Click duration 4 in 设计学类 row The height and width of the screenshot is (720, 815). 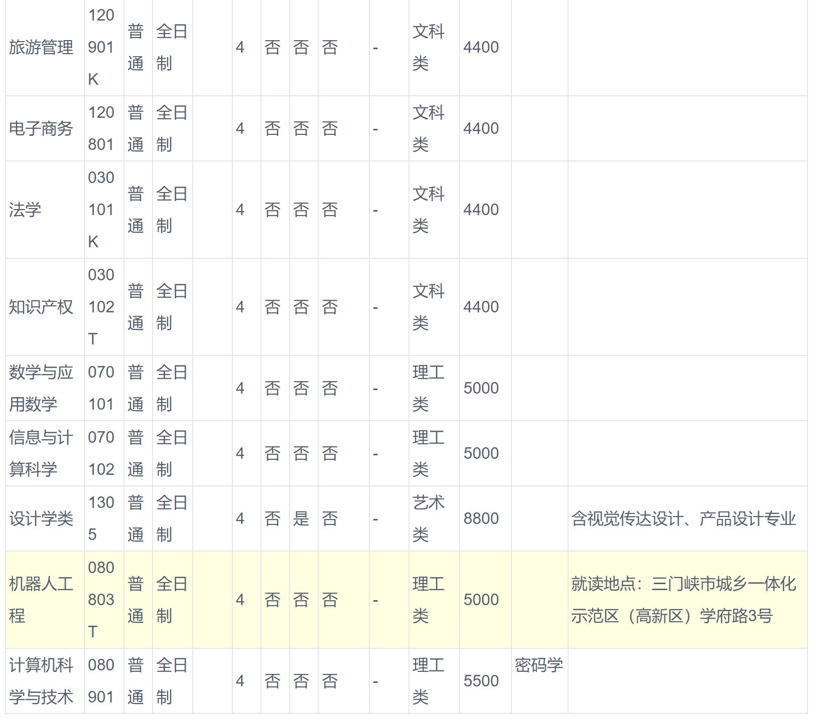240,519
